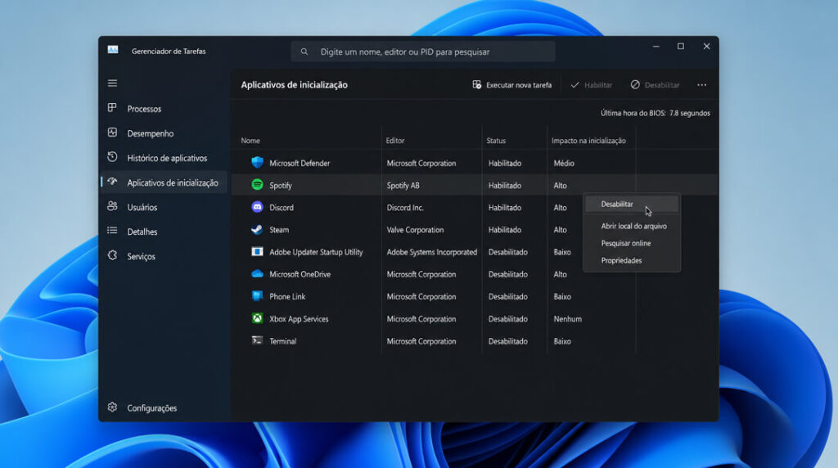Click the Desabilitar toolbar button
This screenshot has height=468, width=838.
click(x=656, y=85)
